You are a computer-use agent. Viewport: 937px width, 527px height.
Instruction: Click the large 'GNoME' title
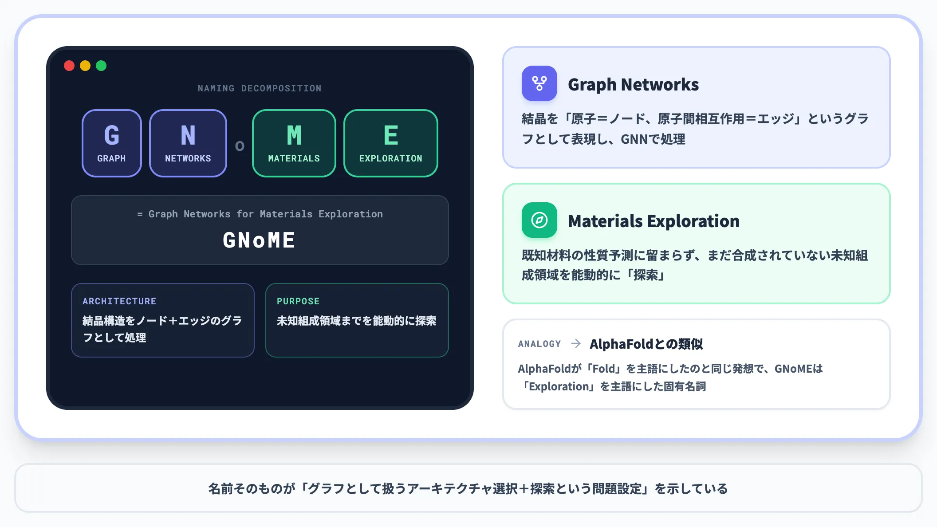[260, 240]
